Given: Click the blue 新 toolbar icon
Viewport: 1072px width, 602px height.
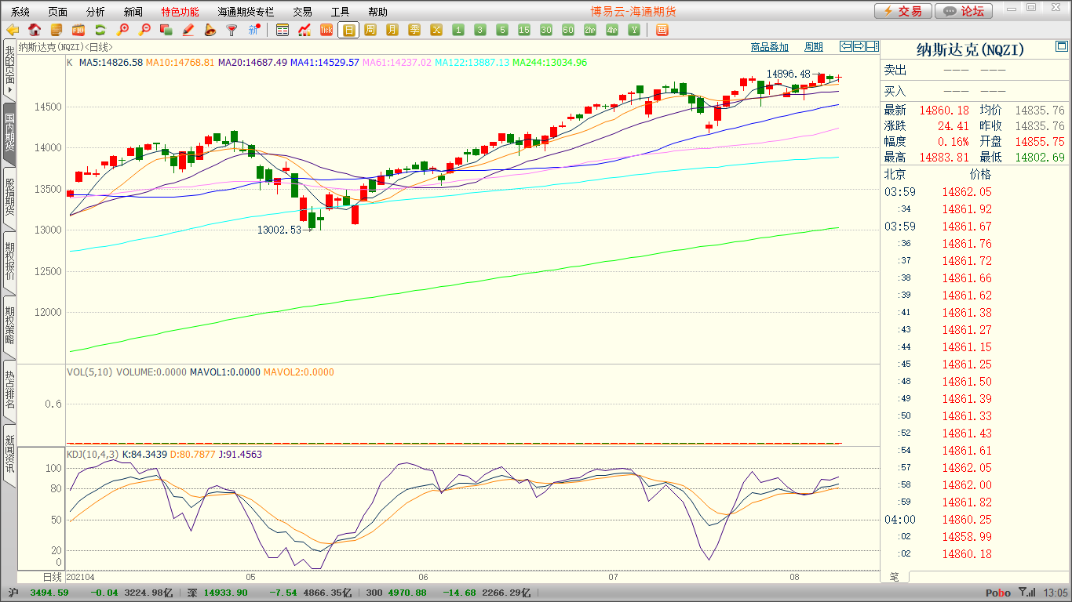Looking at the screenshot, I should (253, 30).
